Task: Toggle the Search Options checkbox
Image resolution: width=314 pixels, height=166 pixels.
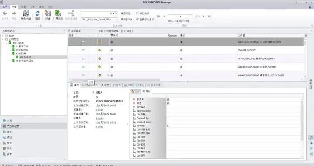Action: click(137, 14)
